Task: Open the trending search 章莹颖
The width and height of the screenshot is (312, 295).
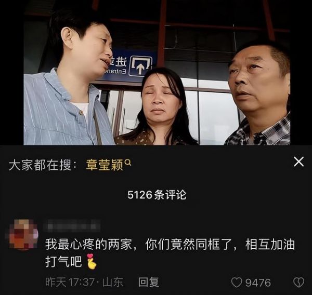Action: click(x=105, y=165)
